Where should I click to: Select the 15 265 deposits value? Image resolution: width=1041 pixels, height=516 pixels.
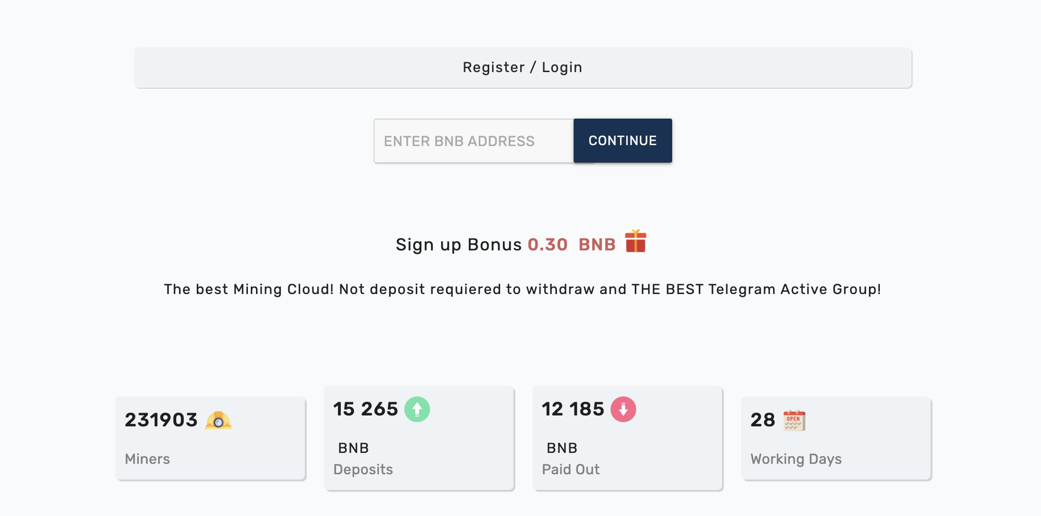(x=365, y=409)
